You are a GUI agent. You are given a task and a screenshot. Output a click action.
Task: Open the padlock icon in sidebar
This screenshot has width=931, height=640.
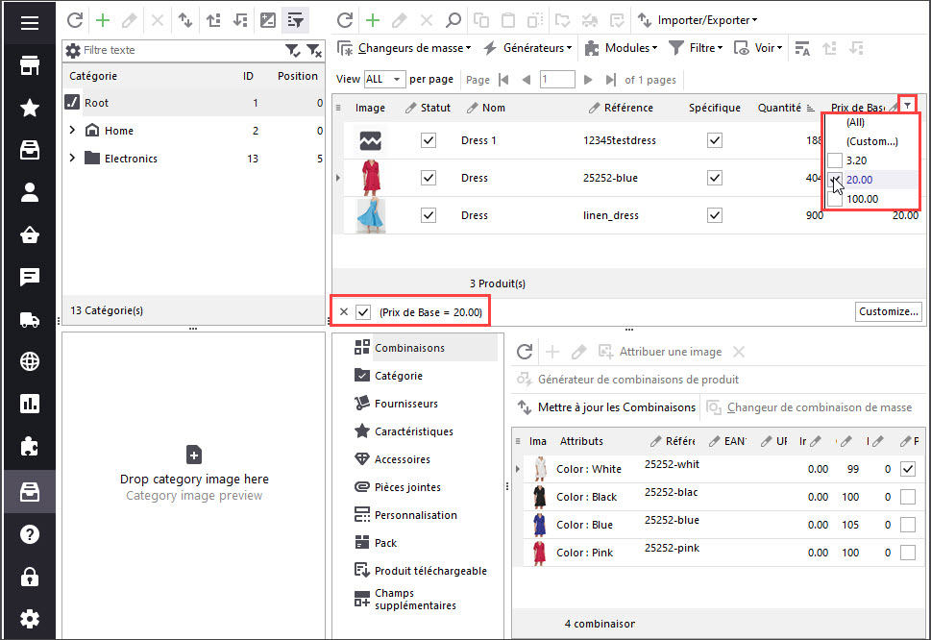click(29, 577)
